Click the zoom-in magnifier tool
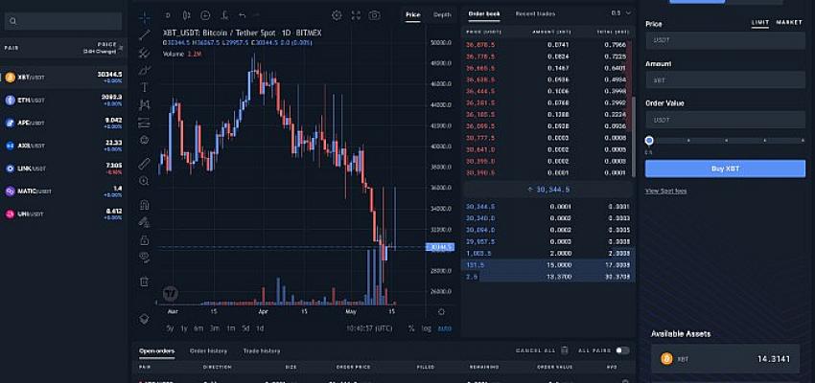 (144, 181)
